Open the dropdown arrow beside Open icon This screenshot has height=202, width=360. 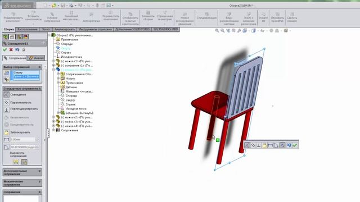[58, 6]
